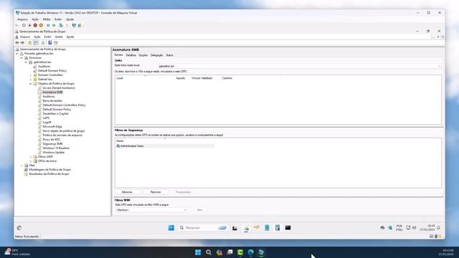
Task: Open Microsoft Edge on host taskbar
Action: coord(250,252)
